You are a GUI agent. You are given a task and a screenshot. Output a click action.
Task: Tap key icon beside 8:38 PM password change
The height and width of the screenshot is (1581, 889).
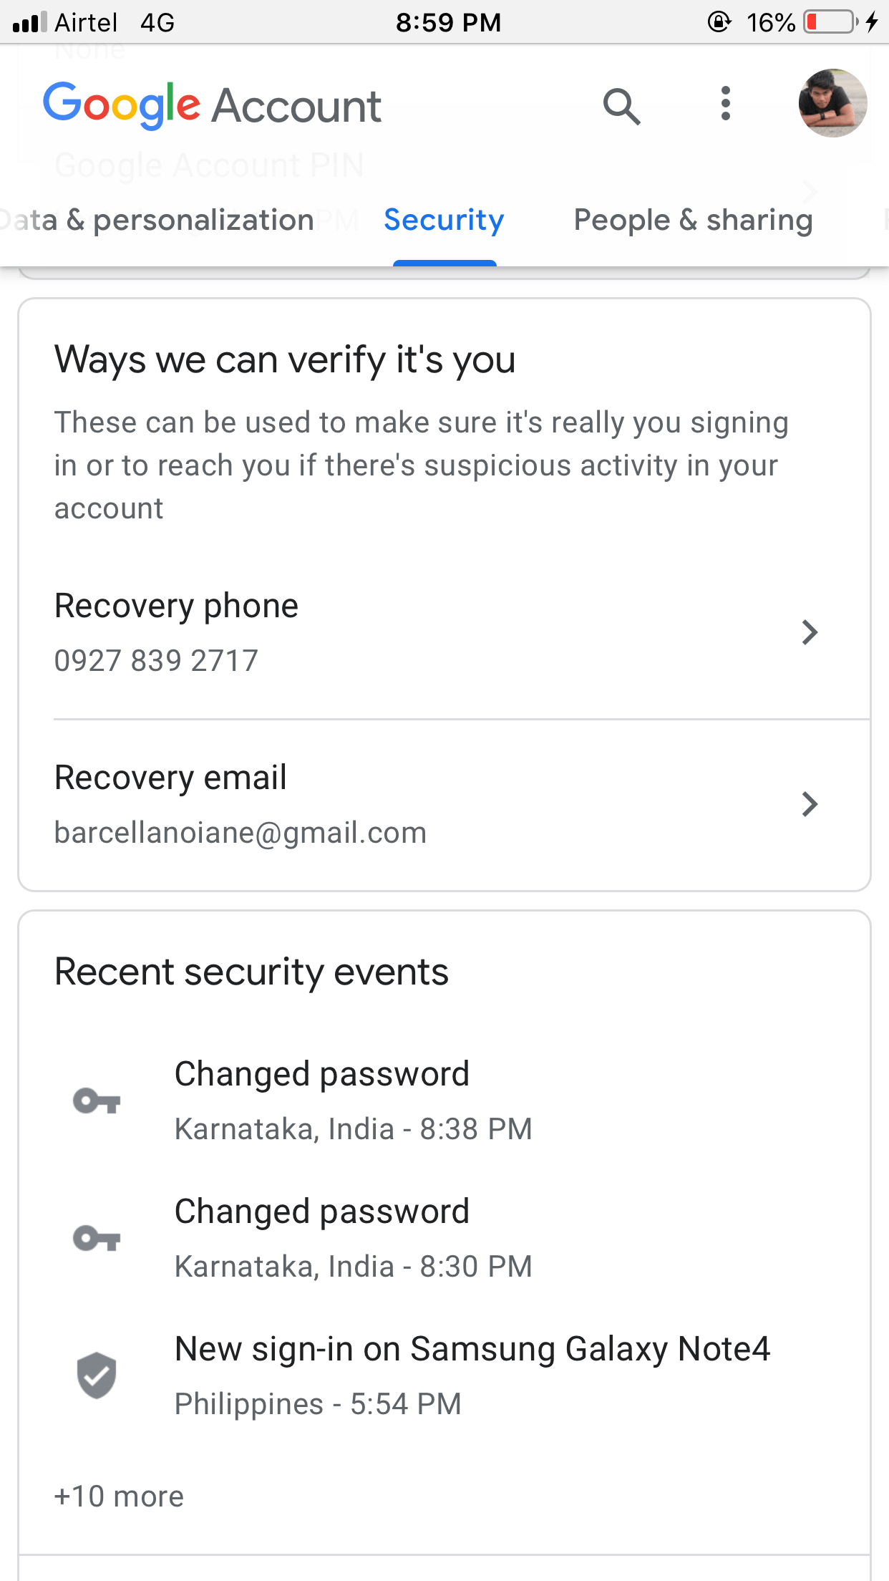pyautogui.click(x=97, y=1101)
